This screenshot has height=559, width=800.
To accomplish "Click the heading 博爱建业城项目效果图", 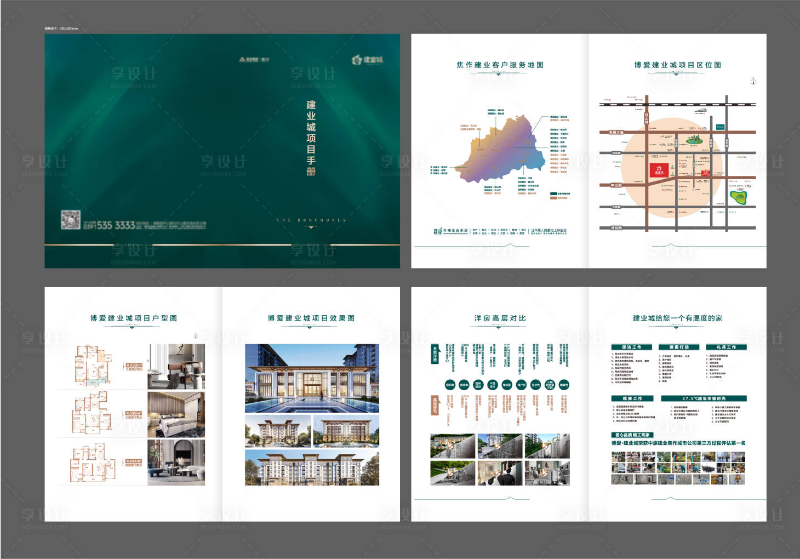I will click(311, 318).
